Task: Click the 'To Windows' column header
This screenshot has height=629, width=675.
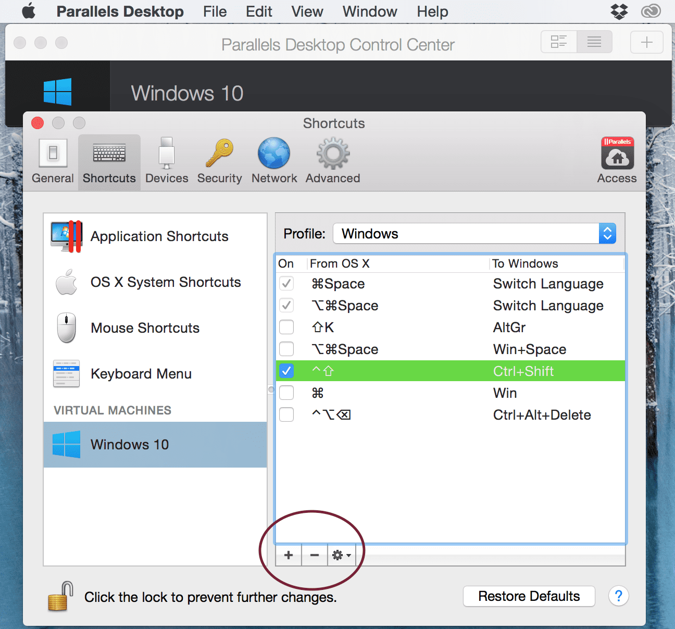Action: 525,263
